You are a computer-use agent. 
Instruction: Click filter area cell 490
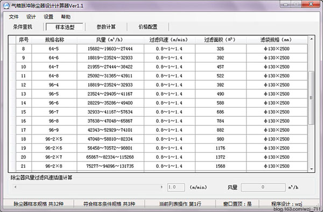point(220,94)
